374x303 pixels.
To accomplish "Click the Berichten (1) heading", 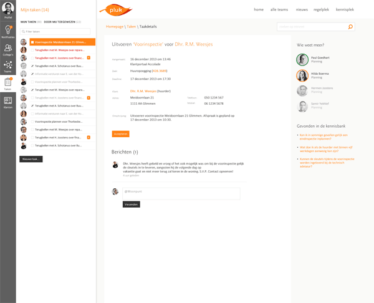I will 125,152.
